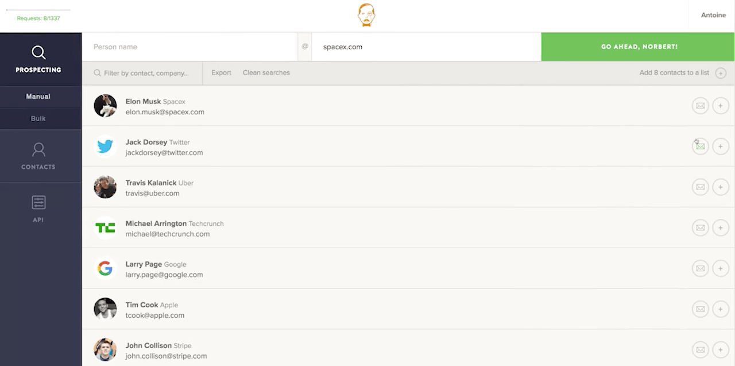Image resolution: width=735 pixels, height=366 pixels.
Task: Click the Export link
Action: 221,73
